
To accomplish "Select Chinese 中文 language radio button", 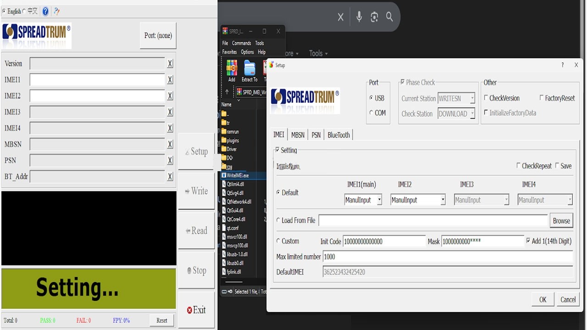I will [24, 11].
